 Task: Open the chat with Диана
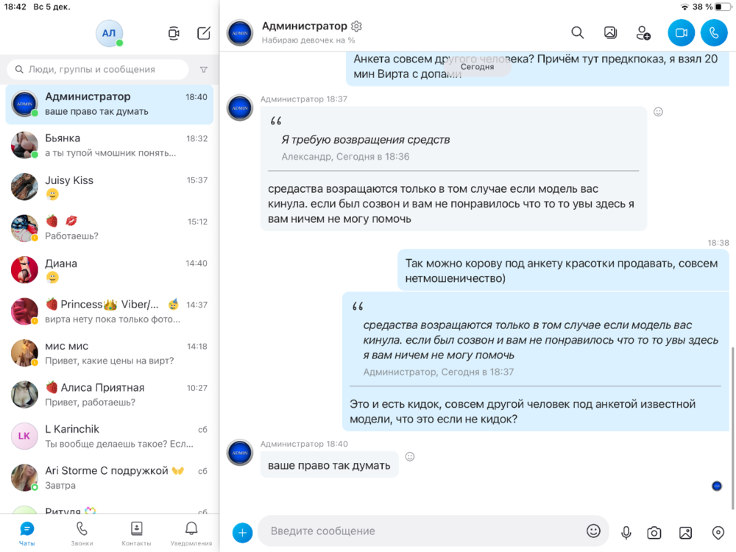click(110, 270)
